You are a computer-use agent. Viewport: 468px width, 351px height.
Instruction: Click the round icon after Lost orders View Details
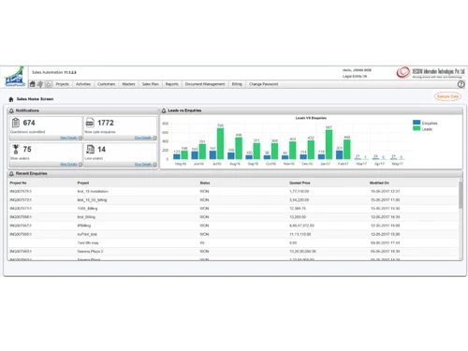pyautogui.click(x=154, y=165)
